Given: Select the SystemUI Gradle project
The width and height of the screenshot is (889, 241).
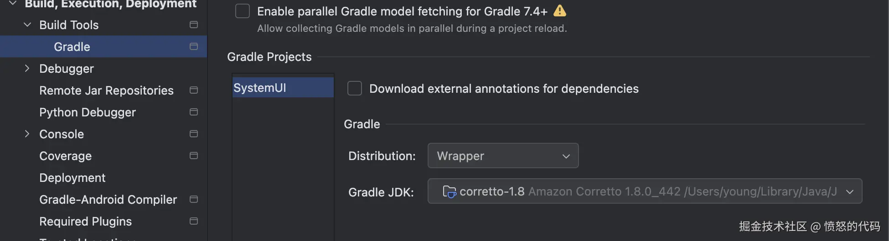Looking at the screenshot, I should (260, 88).
